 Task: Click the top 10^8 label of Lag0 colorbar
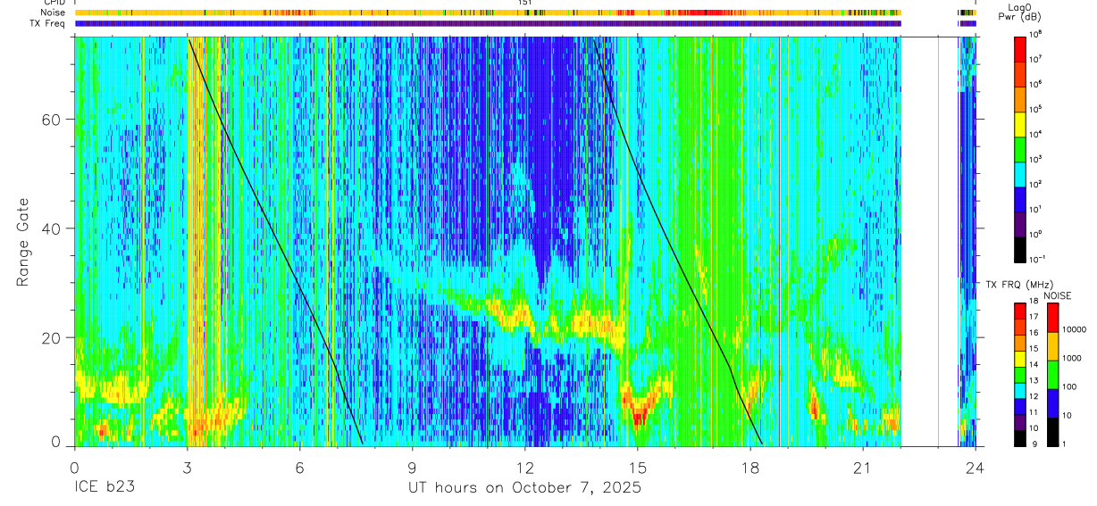[x=1036, y=35]
